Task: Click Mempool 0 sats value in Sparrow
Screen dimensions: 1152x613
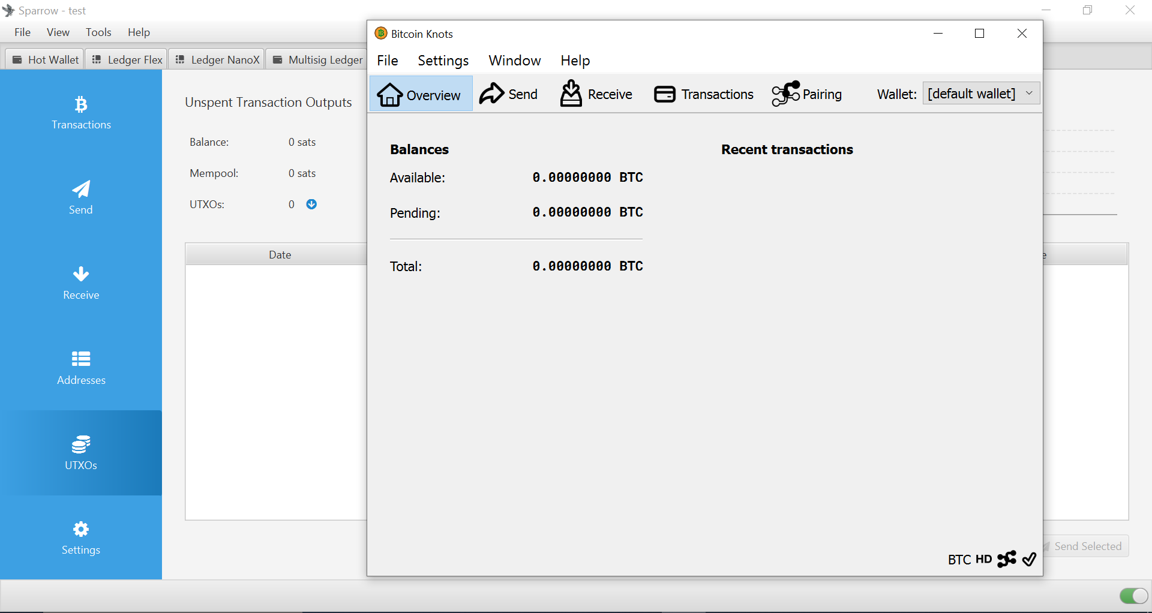Action: (302, 173)
